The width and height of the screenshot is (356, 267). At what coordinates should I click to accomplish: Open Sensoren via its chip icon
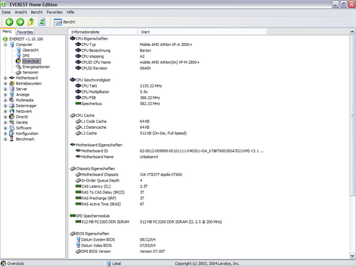pos(18,73)
